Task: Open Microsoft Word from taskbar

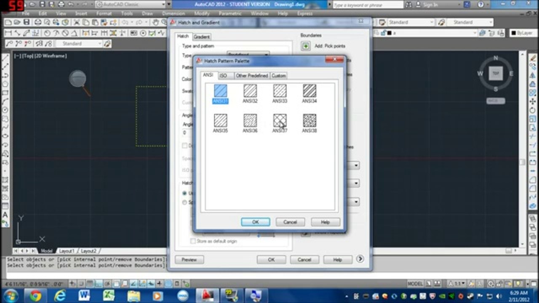Action: [x=84, y=295]
